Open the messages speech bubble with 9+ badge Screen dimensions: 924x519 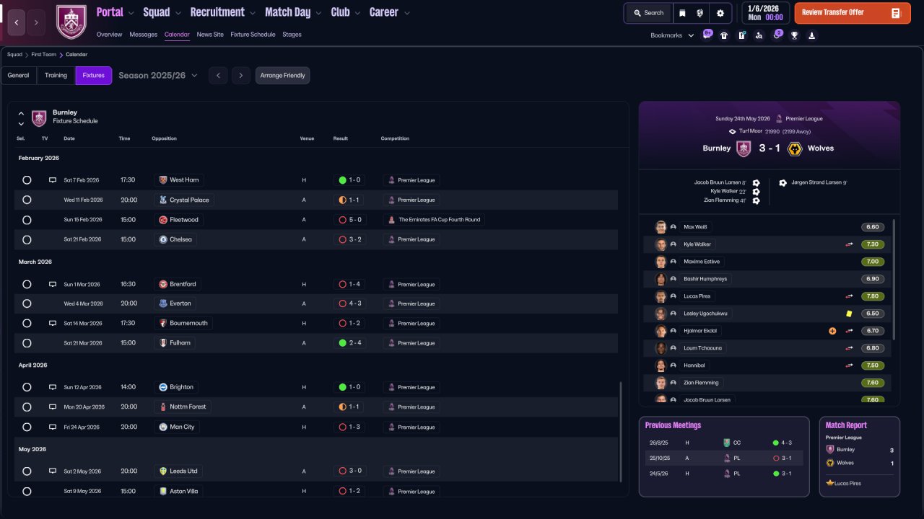[x=707, y=35]
